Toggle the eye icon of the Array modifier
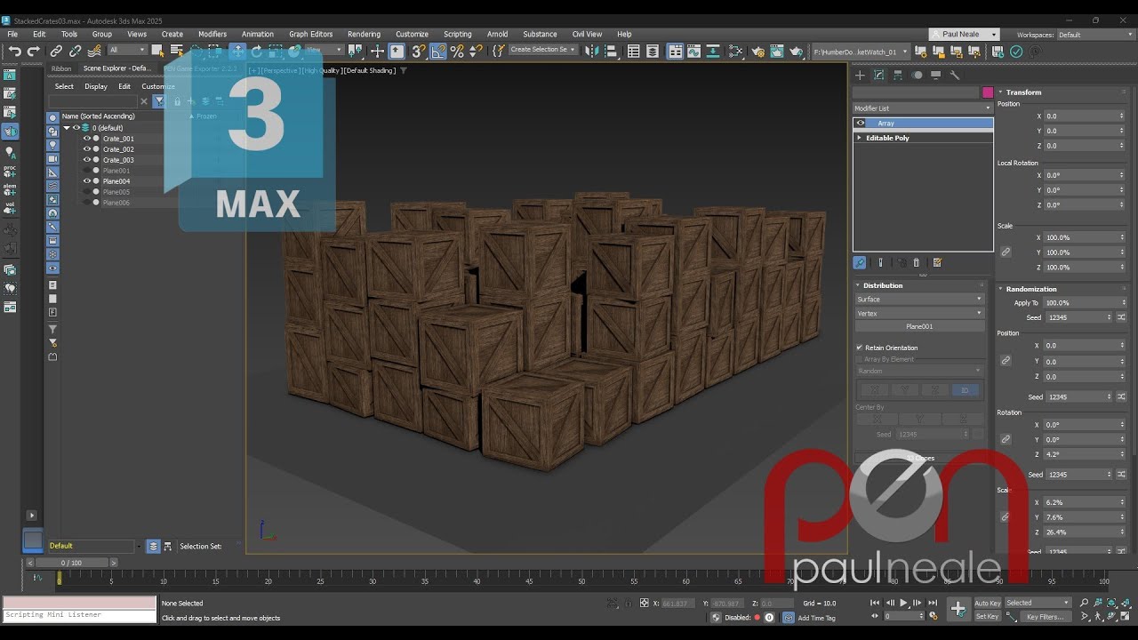Image resolution: width=1138 pixels, height=640 pixels. 860,124
